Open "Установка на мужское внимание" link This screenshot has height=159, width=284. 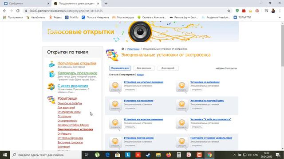(143, 82)
